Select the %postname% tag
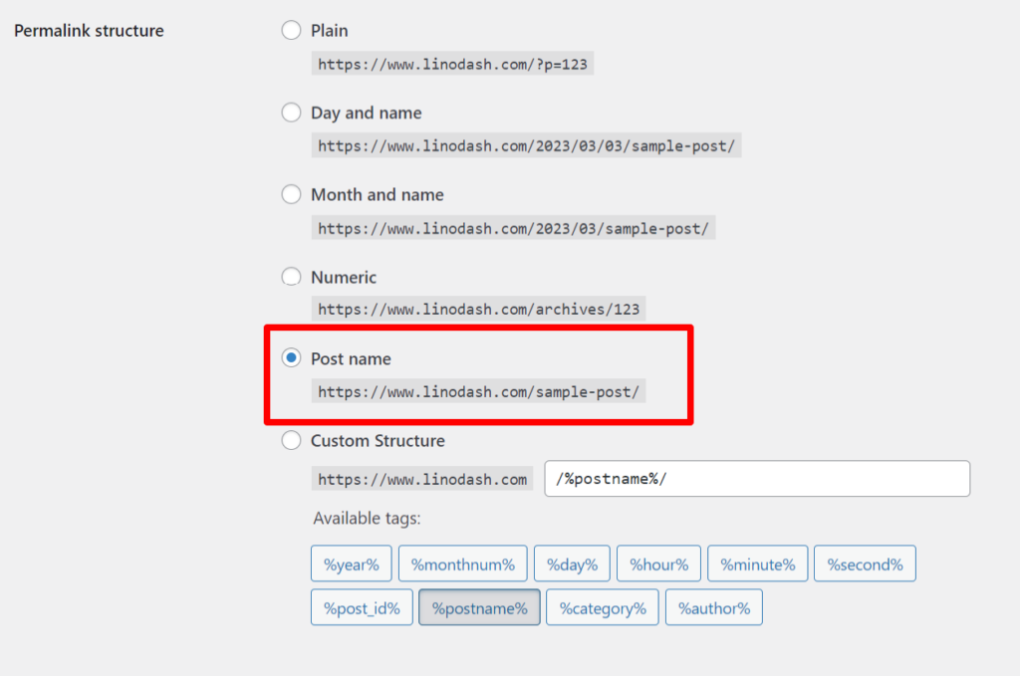 click(479, 606)
